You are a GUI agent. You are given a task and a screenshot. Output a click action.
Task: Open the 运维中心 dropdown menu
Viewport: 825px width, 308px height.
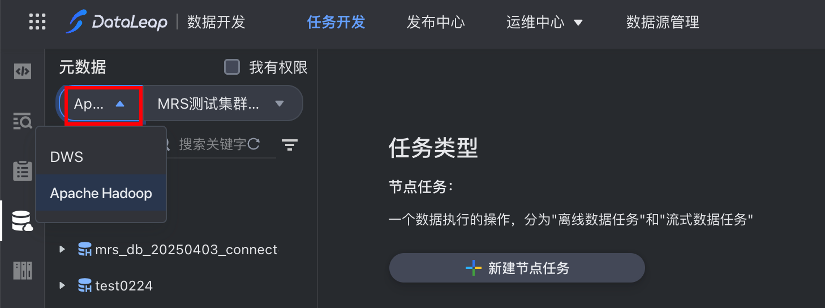[544, 22]
